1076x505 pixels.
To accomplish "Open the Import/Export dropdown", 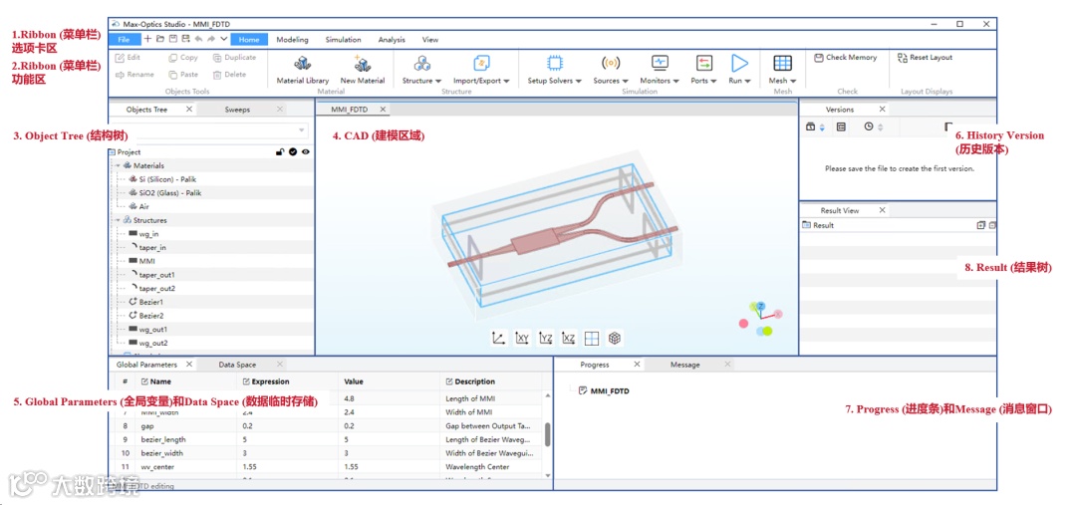I will (x=481, y=71).
